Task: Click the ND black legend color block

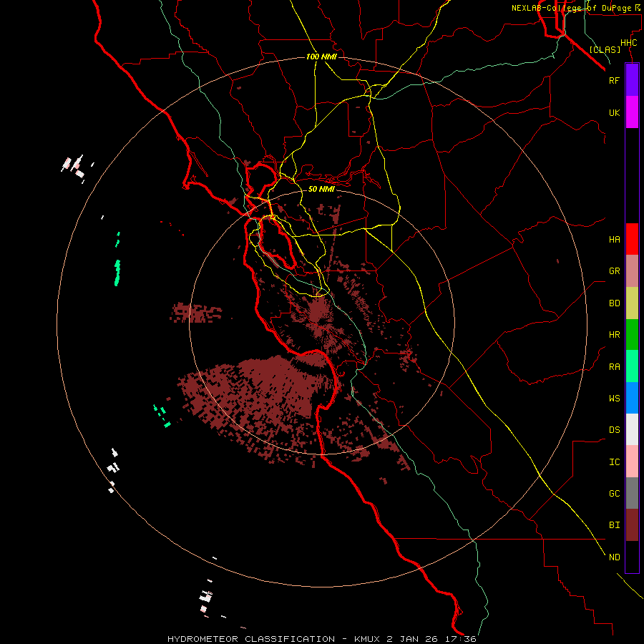Action: (x=632, y=557)
